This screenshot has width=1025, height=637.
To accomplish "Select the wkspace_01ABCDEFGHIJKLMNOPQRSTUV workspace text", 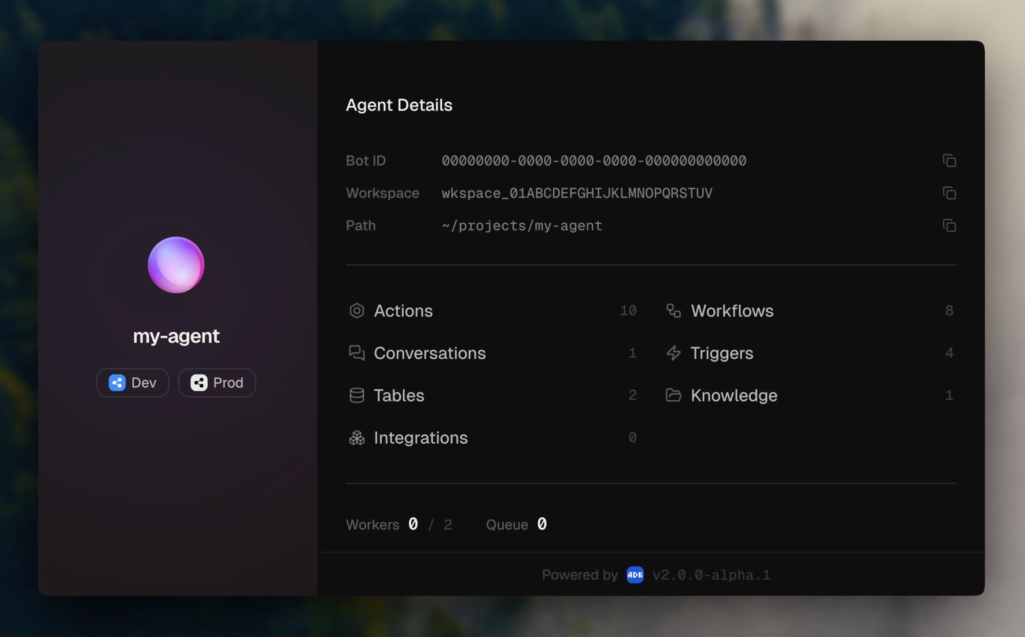I will [x=577, y=193].
